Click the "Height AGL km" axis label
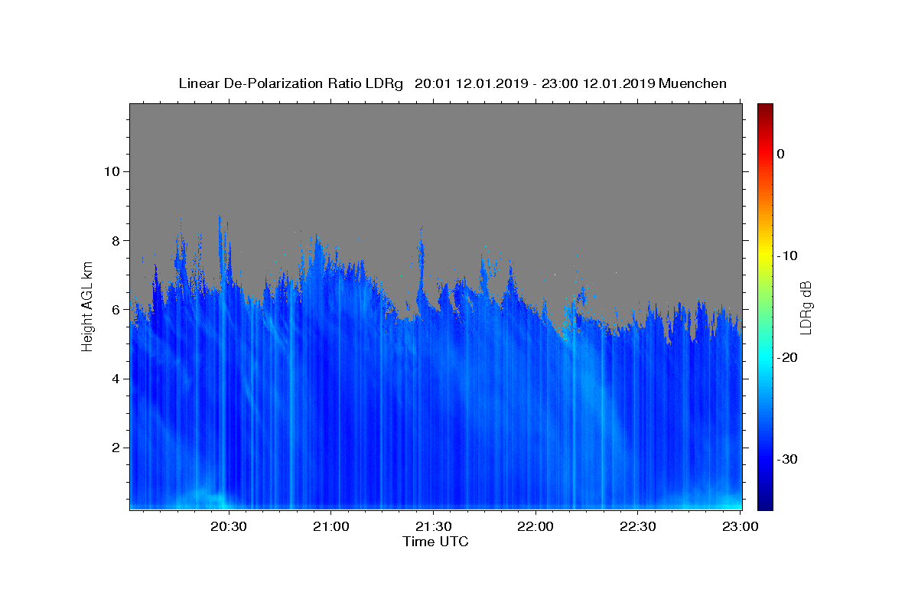918x612 pixels. 88,307
